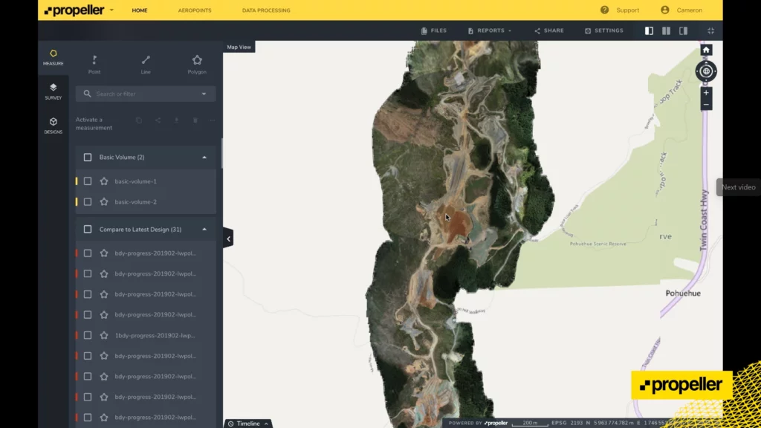Click the Share button

pyautogui.click(x=548, y=30)
